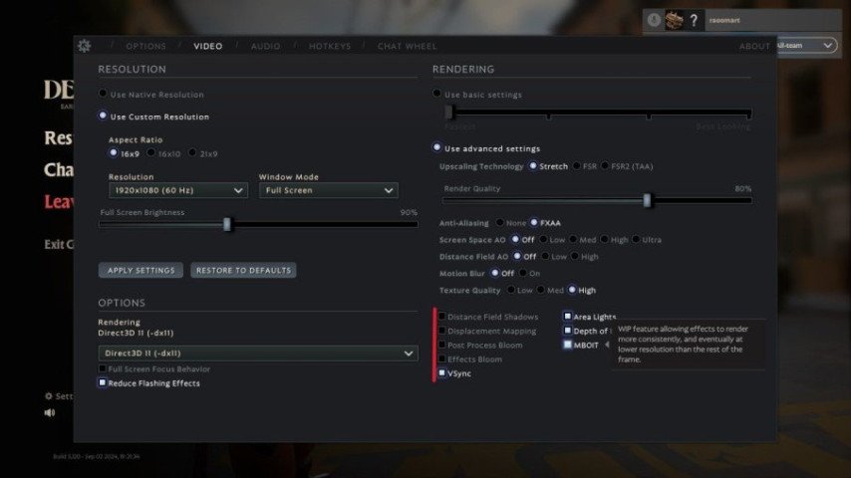The image size is (851, 478).
Task: Choose Use basic settings option
Action: point(437,95)
